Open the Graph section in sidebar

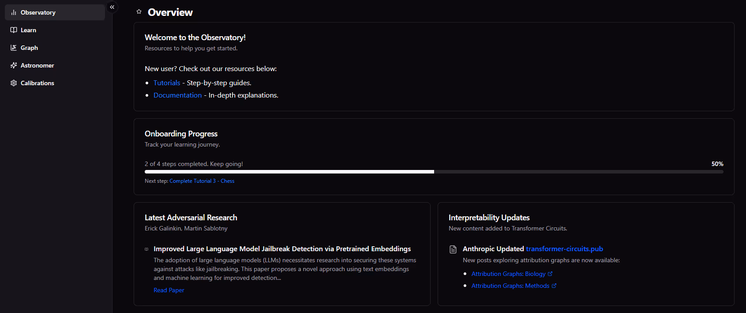click(x=55, y=48)
